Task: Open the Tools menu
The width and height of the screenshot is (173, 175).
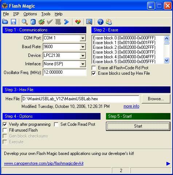Action: [x=46, y=14]
